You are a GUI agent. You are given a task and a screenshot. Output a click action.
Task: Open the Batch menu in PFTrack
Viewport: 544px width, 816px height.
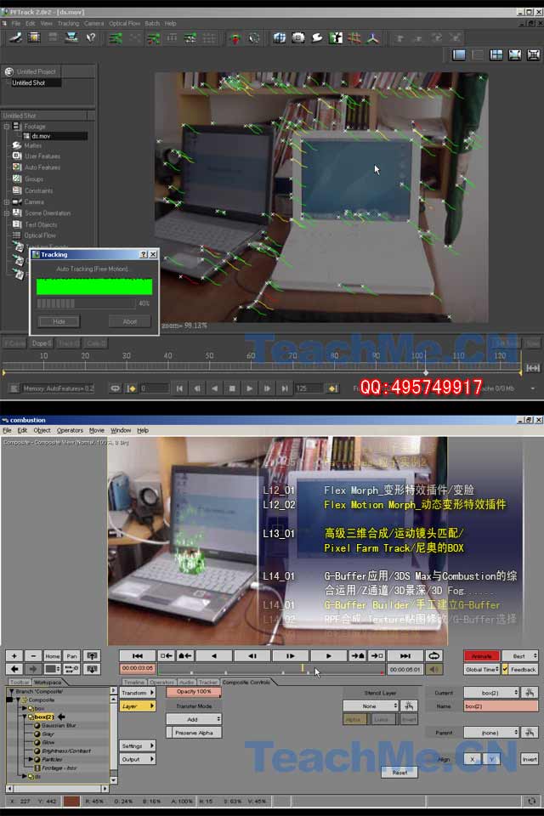click(x=152, y=24)
